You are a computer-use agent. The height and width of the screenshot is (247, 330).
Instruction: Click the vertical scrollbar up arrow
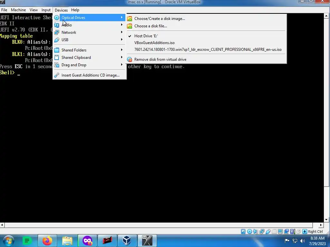click(x=326, y=16)
